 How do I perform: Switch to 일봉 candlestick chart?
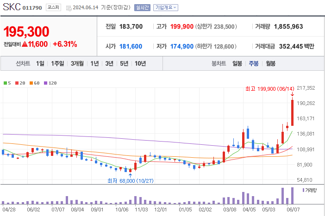click(237, 63)
